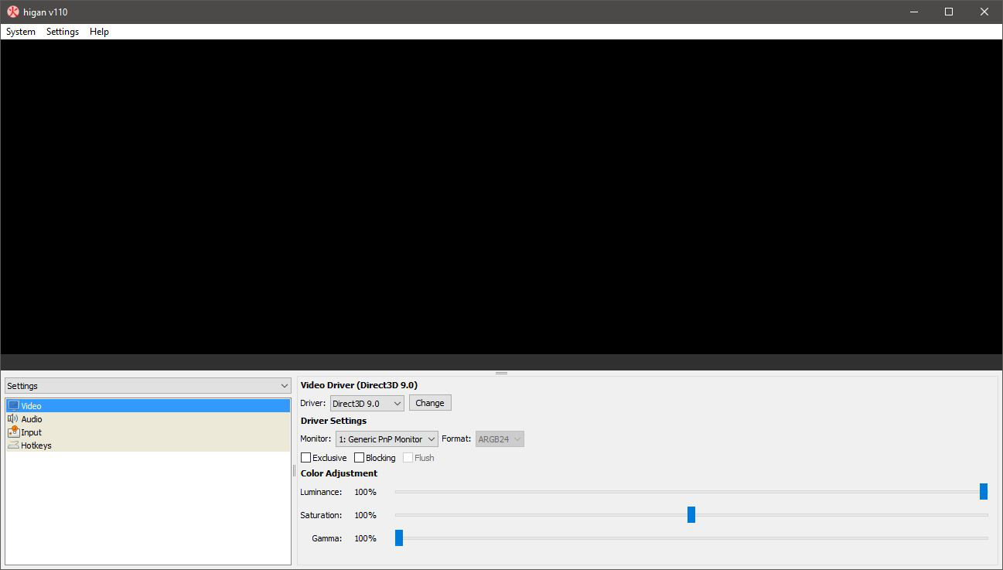The height and width of the screenshot is (570, 1003).
Task: Click the Driver Settings heading
Action: [x=333, y=421]
